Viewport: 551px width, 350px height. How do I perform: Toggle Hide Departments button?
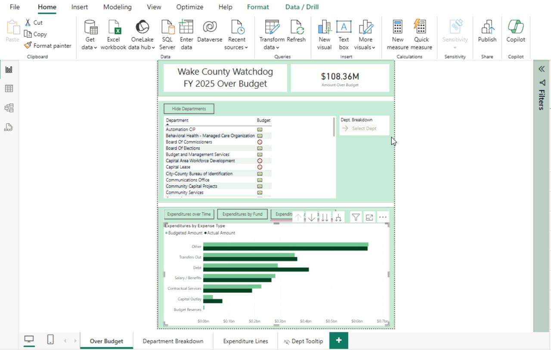pyautogui.click(x=189, y=109)
